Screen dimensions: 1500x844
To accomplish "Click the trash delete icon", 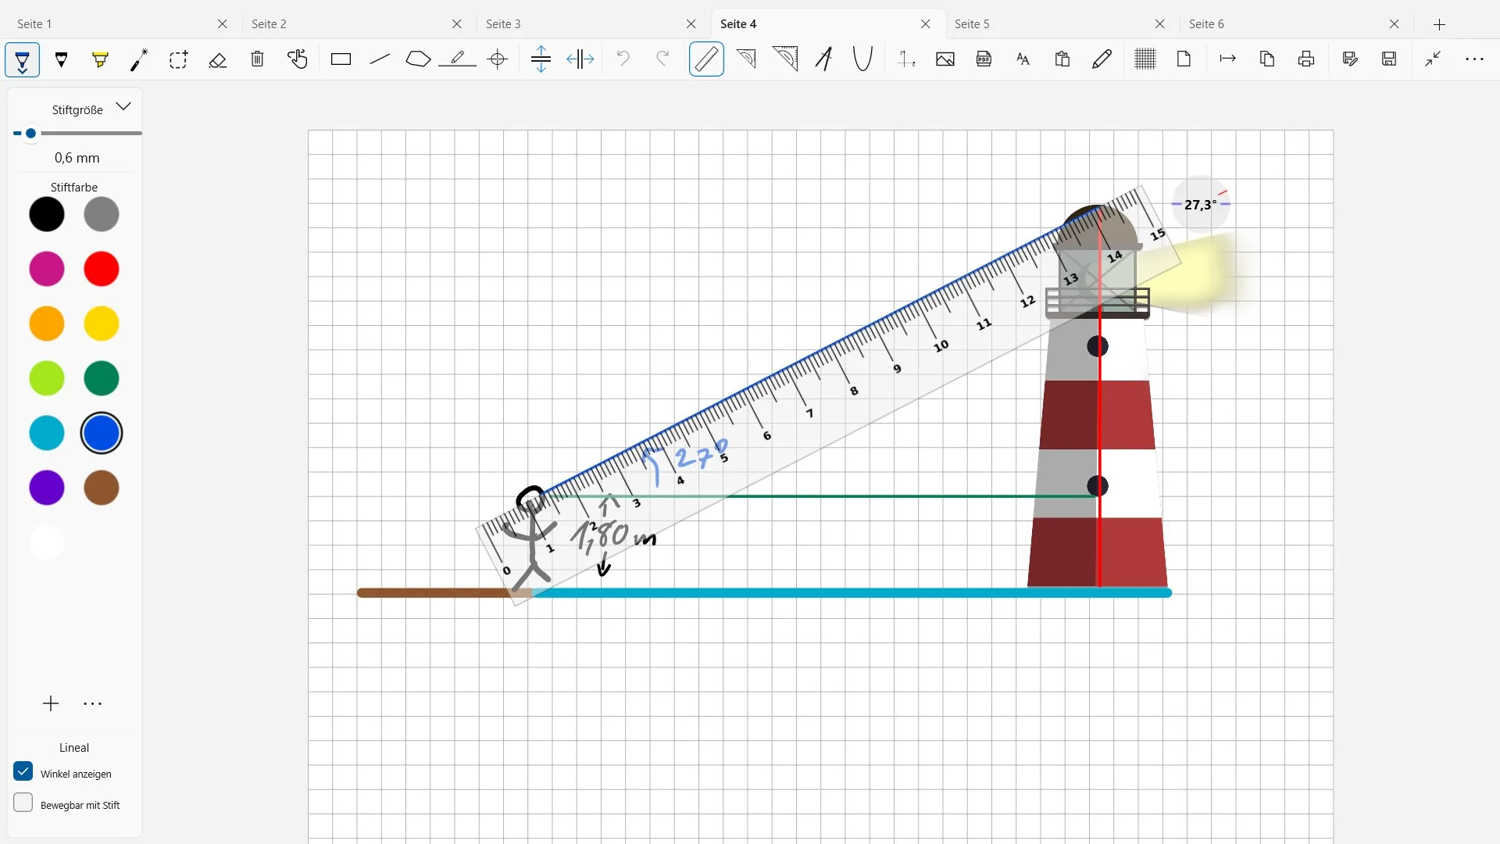I will point(257,59).
